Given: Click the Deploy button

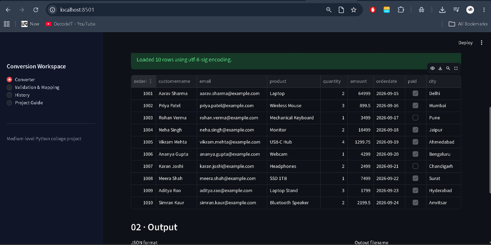Looking at the screenshot, I should [465, 43].
